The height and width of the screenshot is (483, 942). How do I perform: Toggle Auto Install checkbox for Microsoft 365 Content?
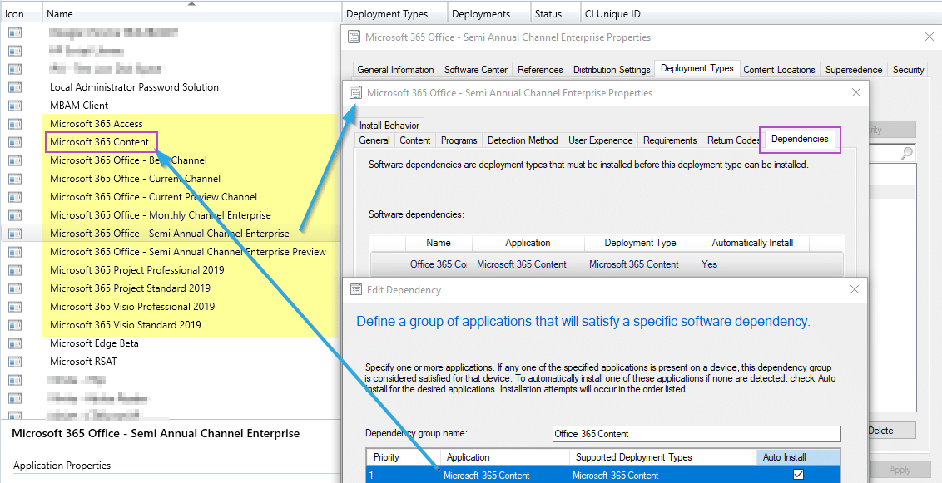(x=798, y=475)
